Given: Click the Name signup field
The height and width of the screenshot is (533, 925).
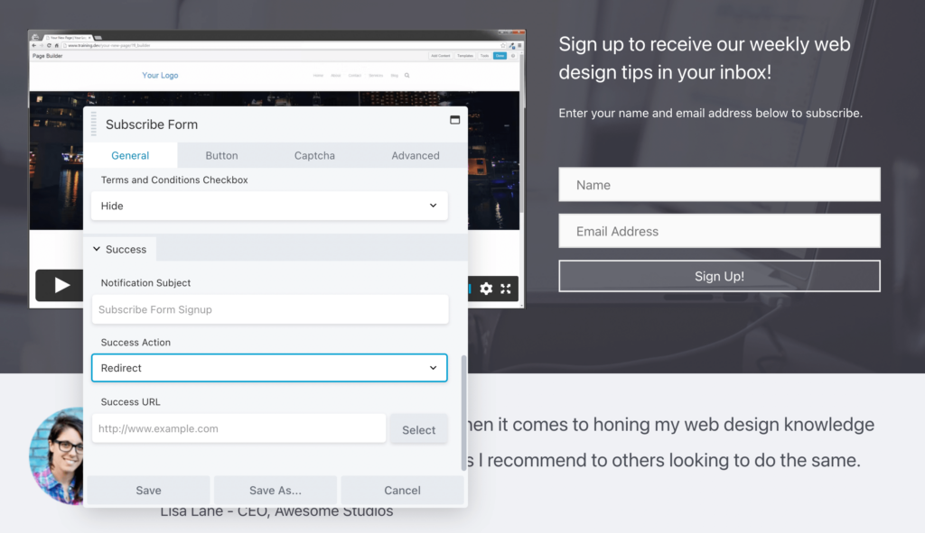Looking at the screenshot, I should 719,184.
